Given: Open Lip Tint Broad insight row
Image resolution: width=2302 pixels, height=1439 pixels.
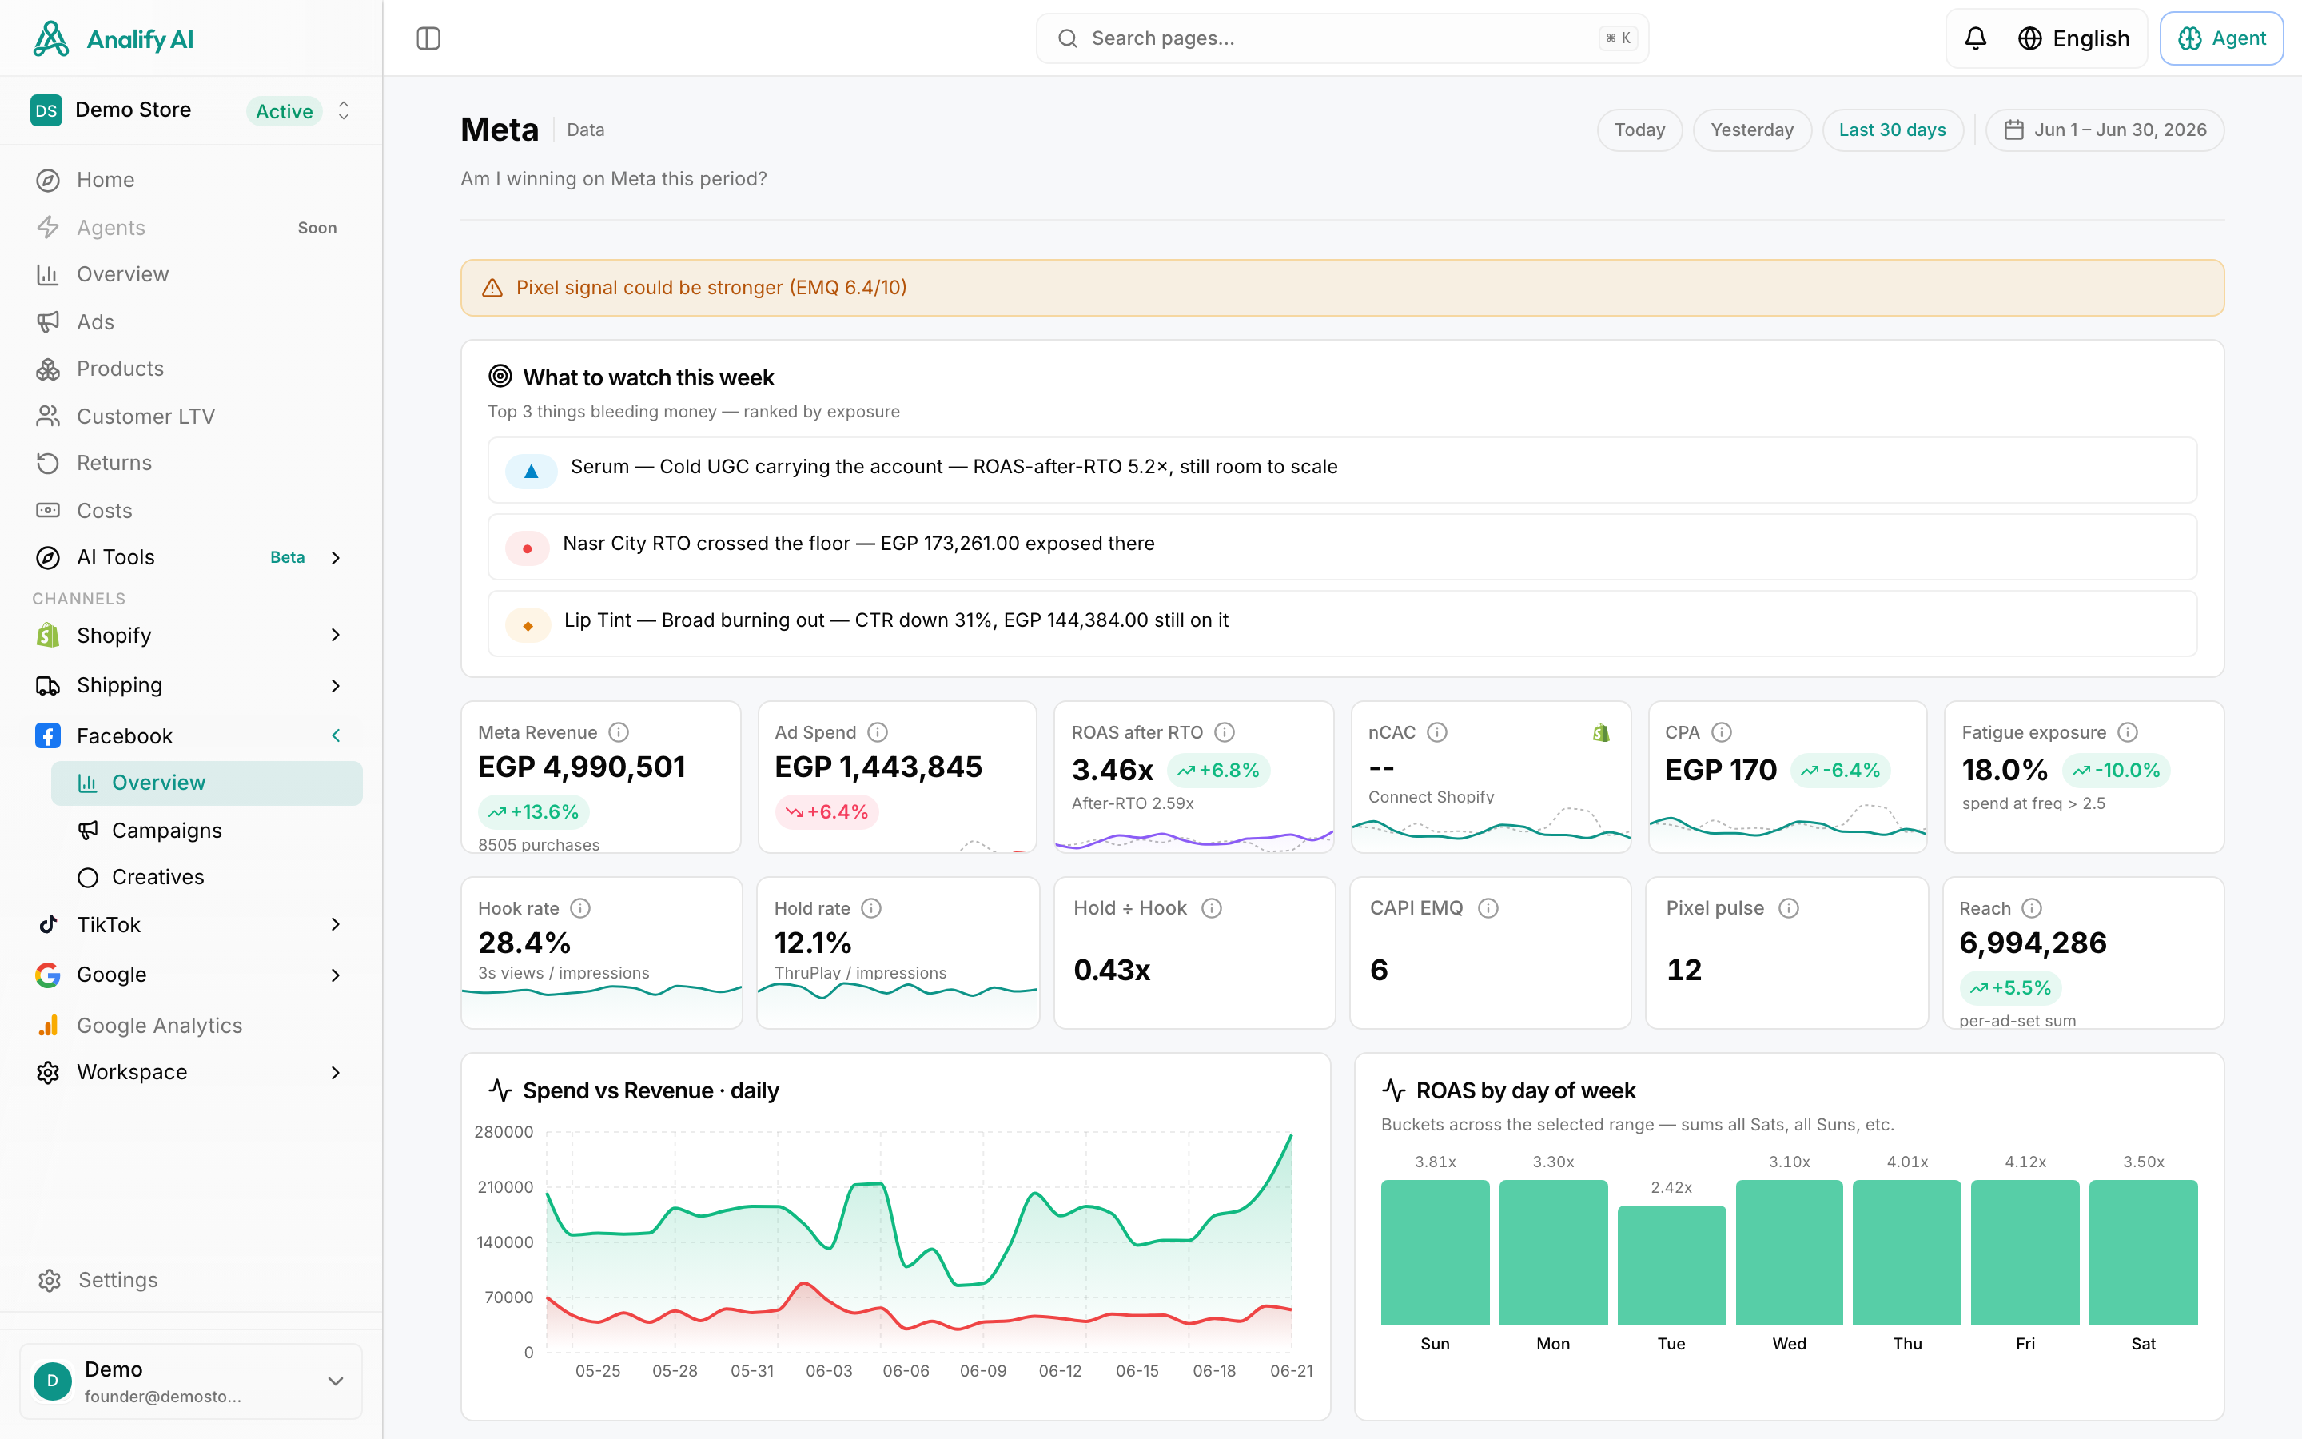Looking at the screenshot, I should (1342, 624).
